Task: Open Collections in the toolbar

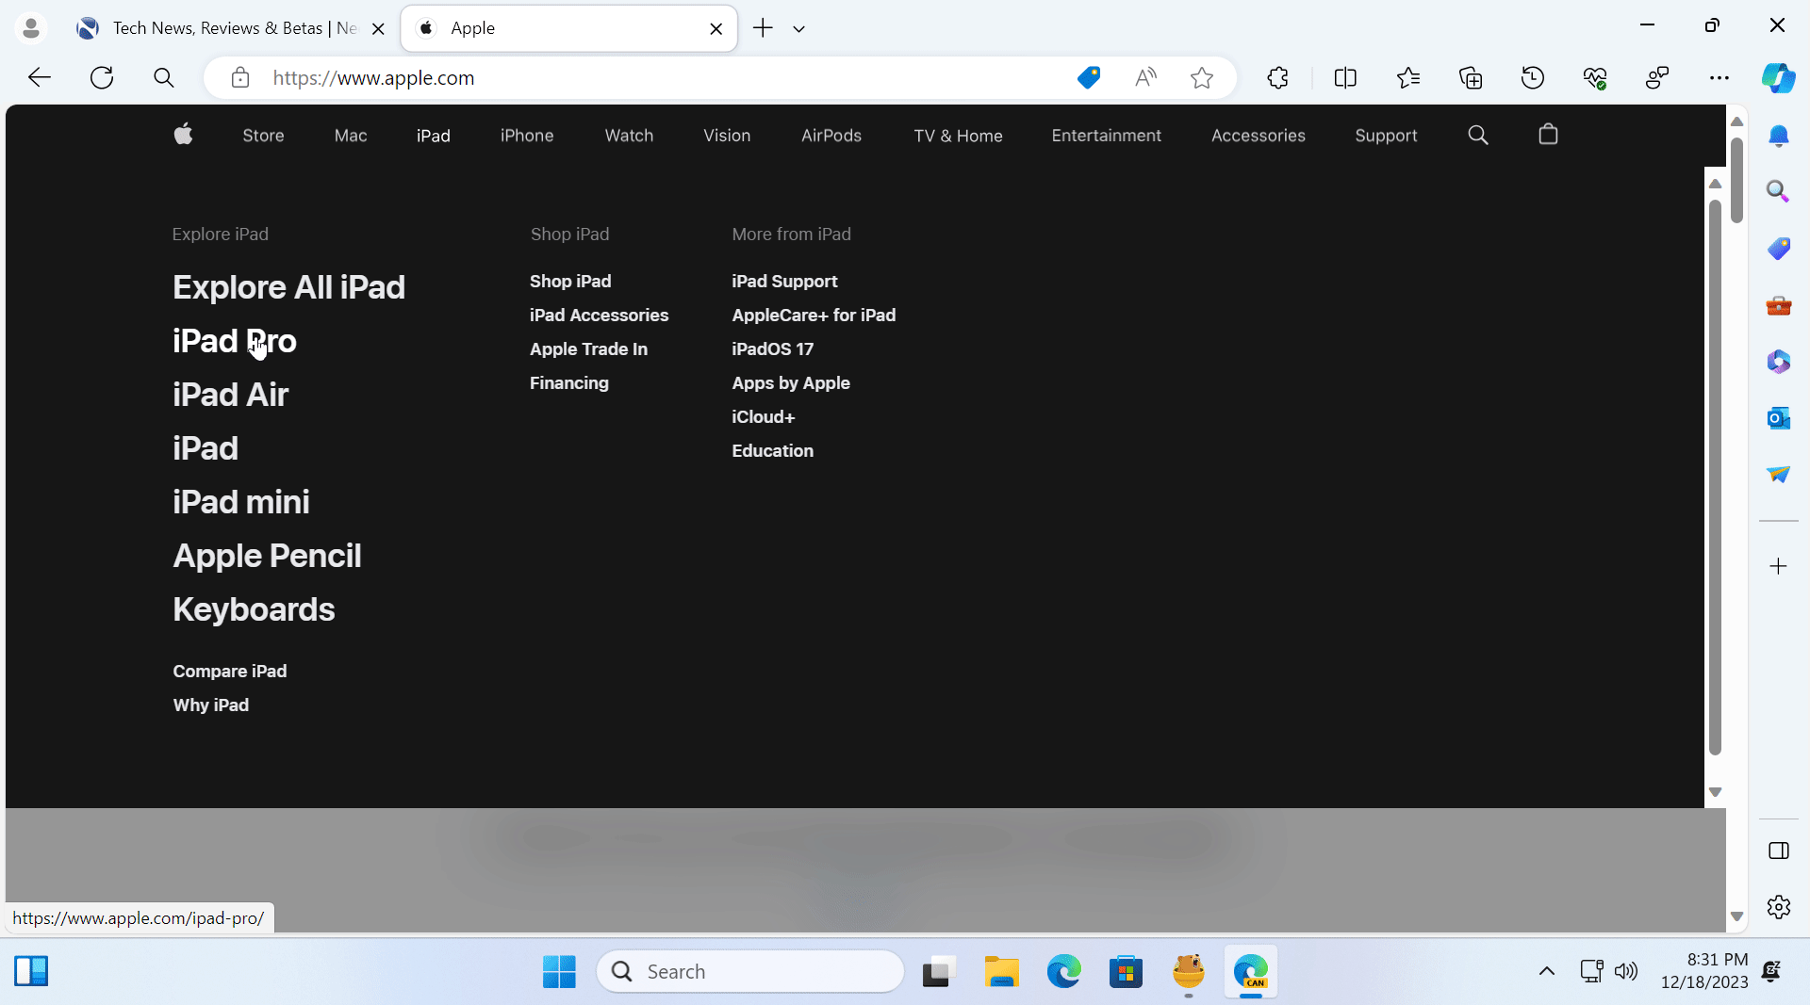Action: point(1471,77)
